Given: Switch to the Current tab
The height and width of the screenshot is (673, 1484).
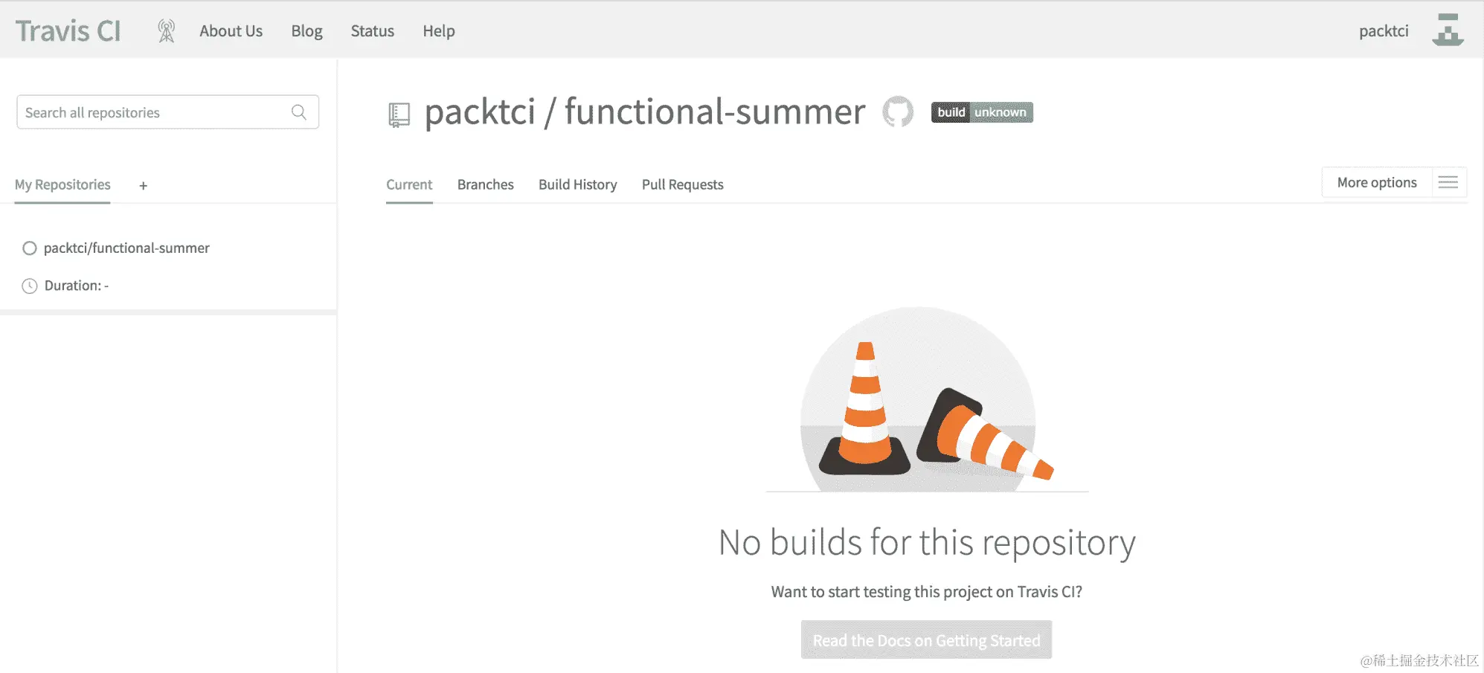Looking at the screenshot, I should coord(409,184).
